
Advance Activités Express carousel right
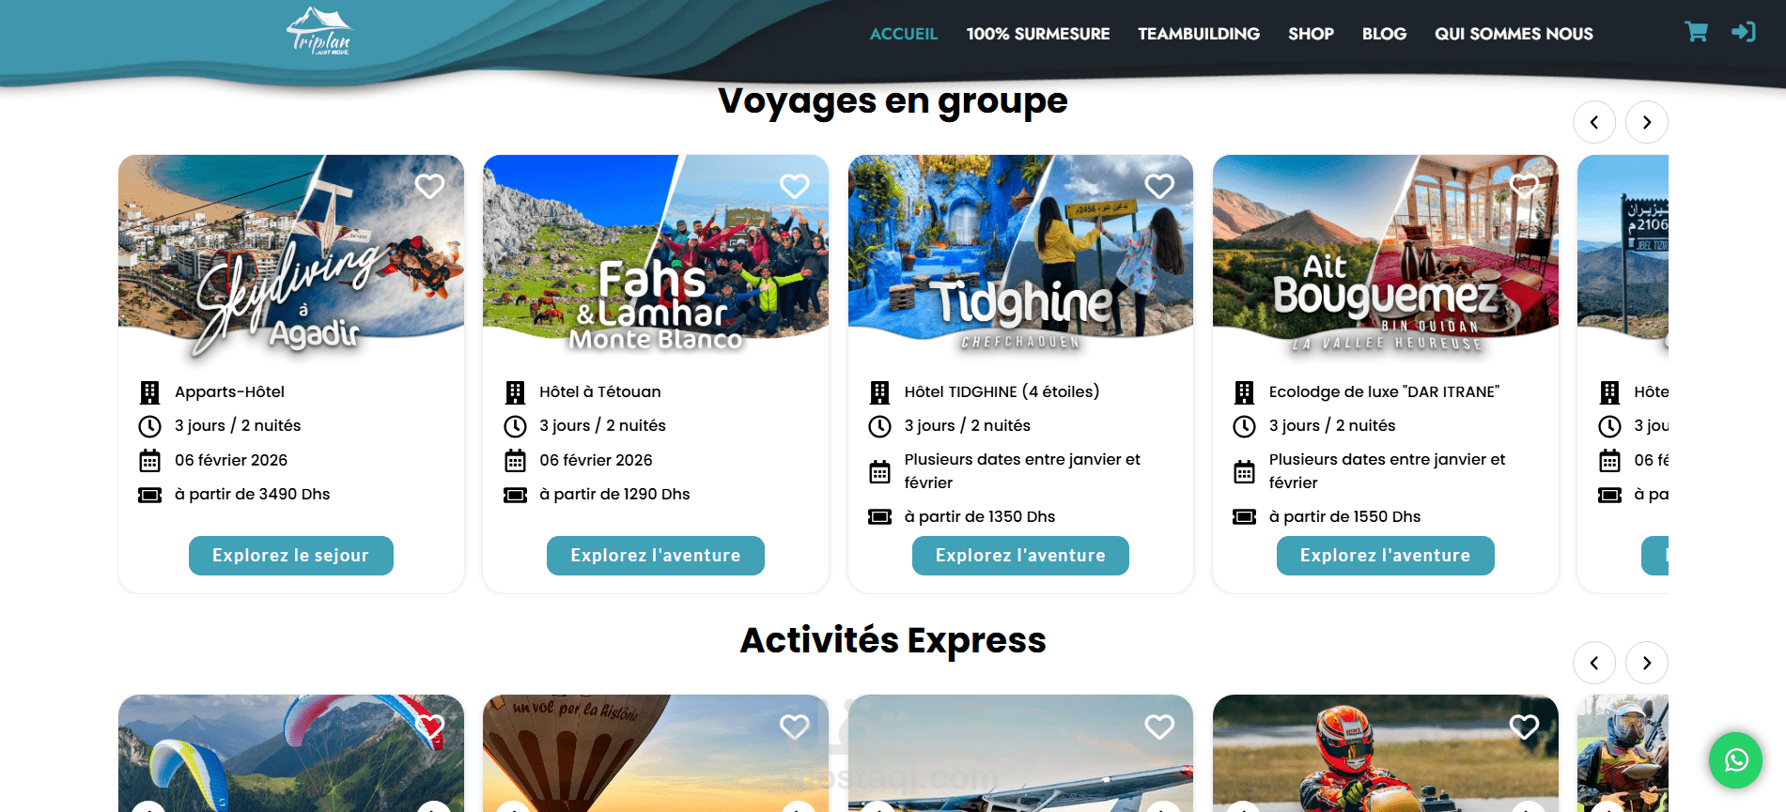1646,663
